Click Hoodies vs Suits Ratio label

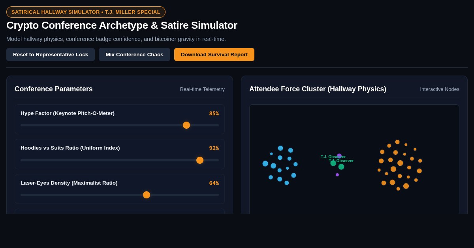(x=70, y=148)
